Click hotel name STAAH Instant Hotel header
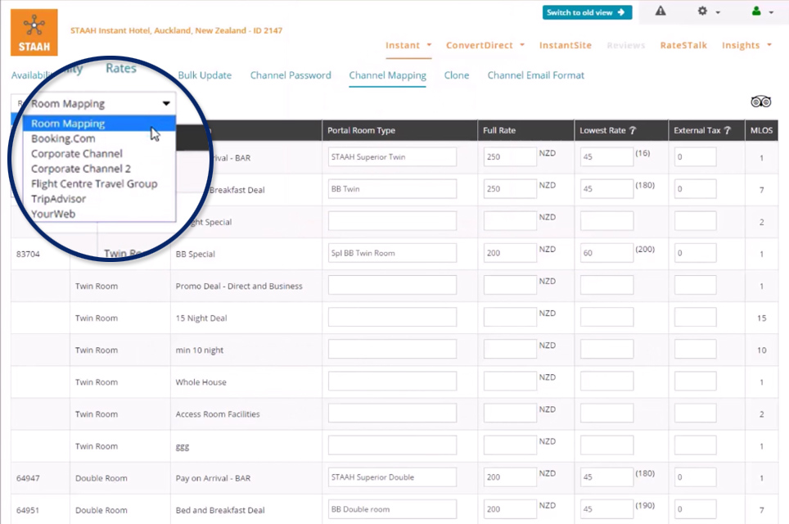This screenshot has height=524, width=789. coord(176,30)
